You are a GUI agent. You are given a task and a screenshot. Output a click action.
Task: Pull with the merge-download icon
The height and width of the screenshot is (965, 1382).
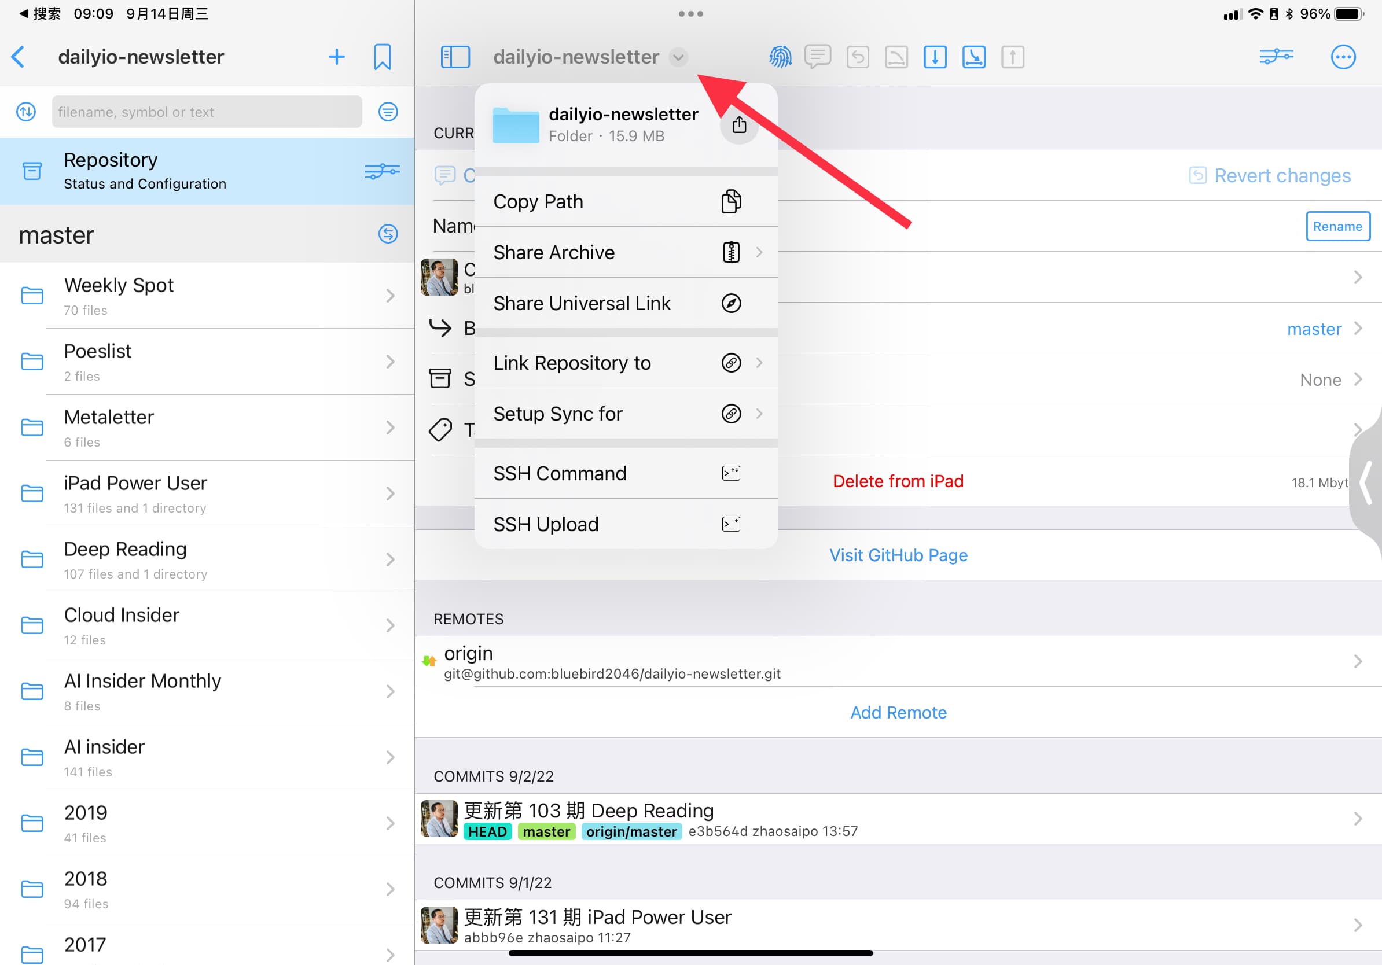coord(974,57)
